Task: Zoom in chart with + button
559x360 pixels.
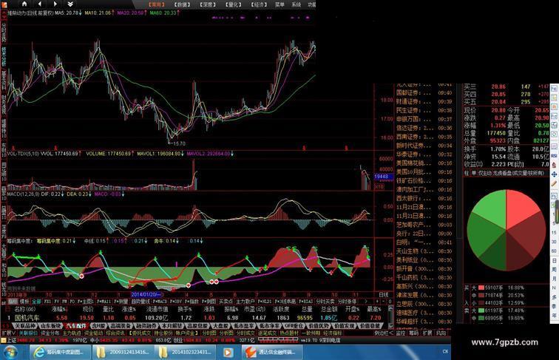Action: (x=377, y=302)
